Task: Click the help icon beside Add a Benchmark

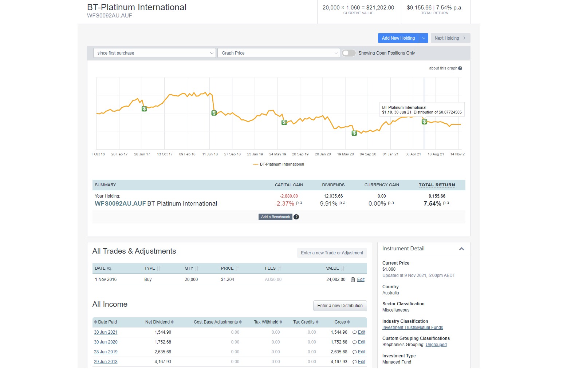Action: (x=296, y=217)
